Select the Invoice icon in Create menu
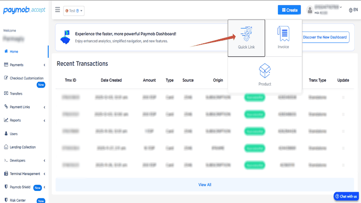The image size is (361, 203). coord(283,34)
